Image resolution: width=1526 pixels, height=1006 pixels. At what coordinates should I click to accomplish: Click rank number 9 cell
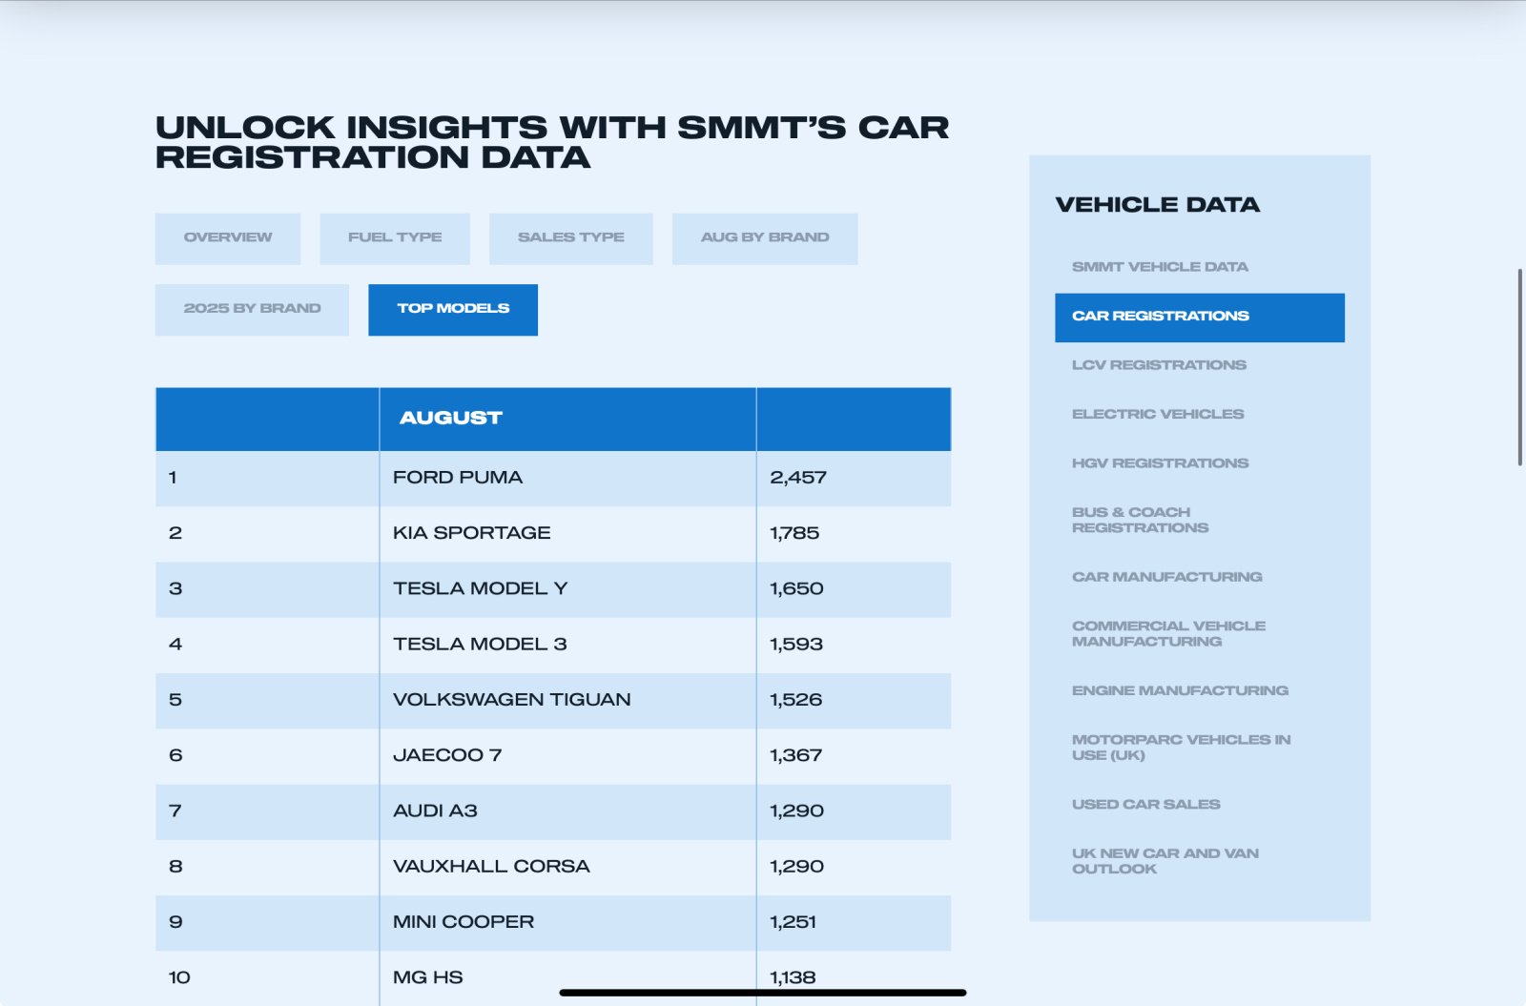click(267, 922)
